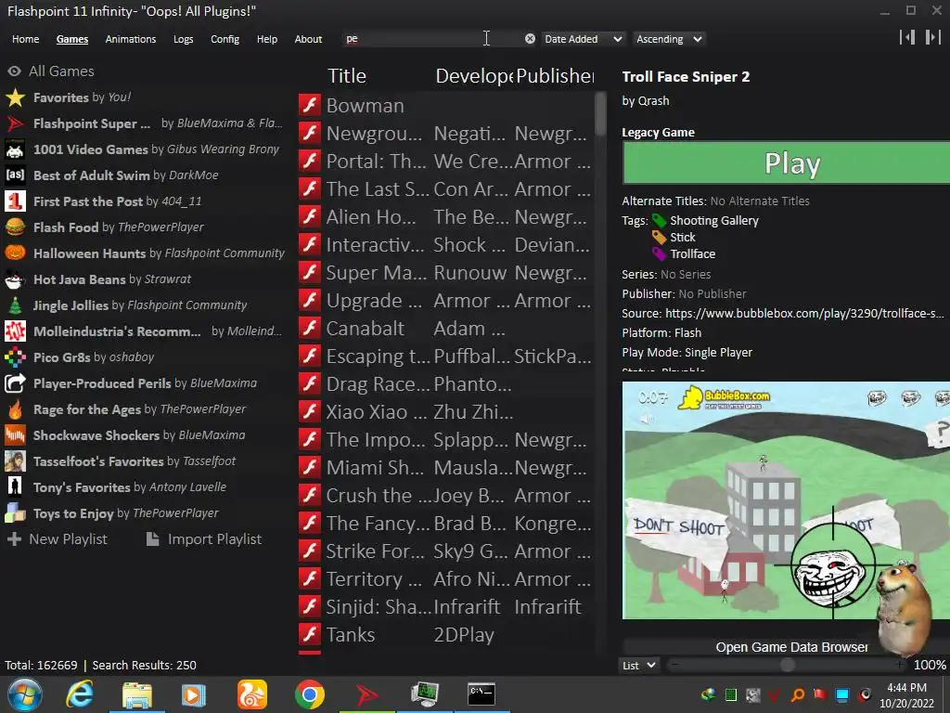The width and height of the screenshot is (950, 713).
Task: Toggle the left sidebar panel icon
Action: click(x=907, y=37)
